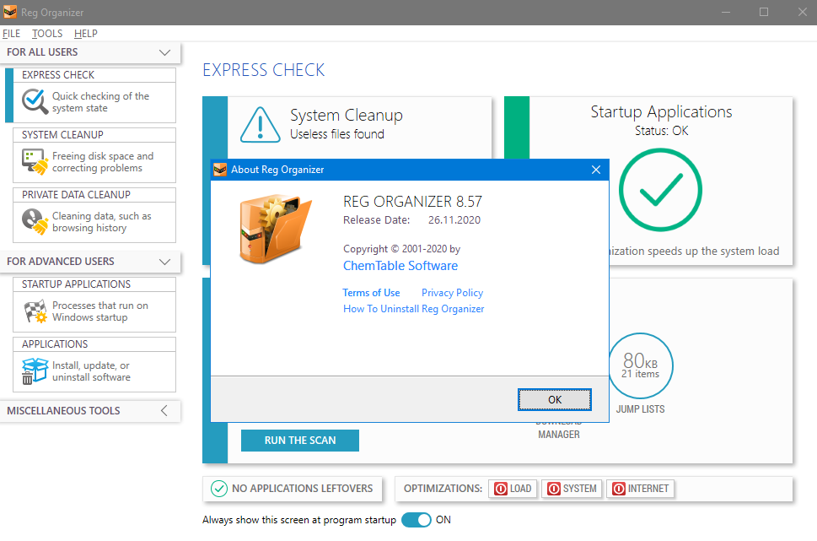Screen dimensions: 817x541
Task: Click the Startup Applications green checkmark circle
Action: pos(660,190)
